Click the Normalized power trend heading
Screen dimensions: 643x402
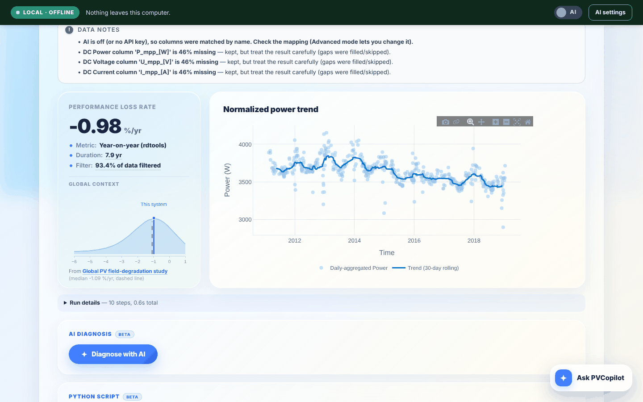point(271,109)
